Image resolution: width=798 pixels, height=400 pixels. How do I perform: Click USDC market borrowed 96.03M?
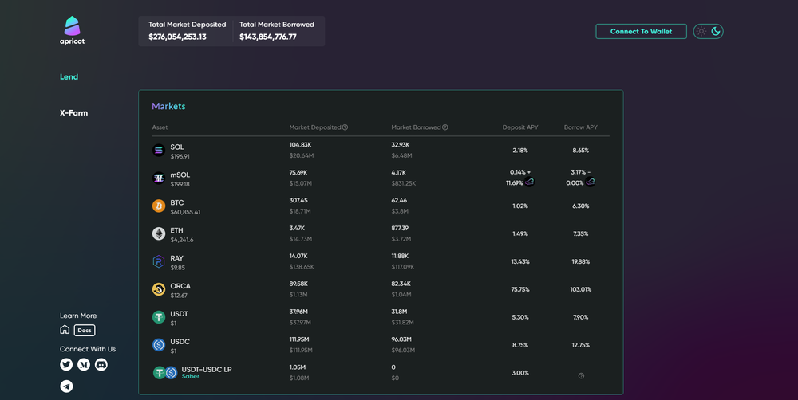[401, 339]
